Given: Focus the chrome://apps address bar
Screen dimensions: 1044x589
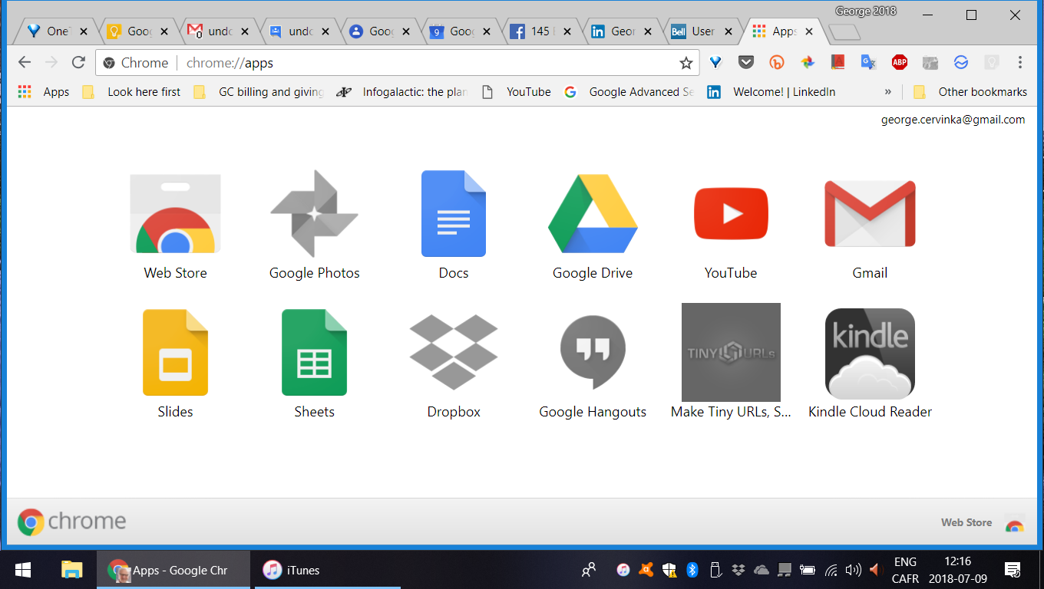Looking at the screenshot, I should click(x=397, y=63).
